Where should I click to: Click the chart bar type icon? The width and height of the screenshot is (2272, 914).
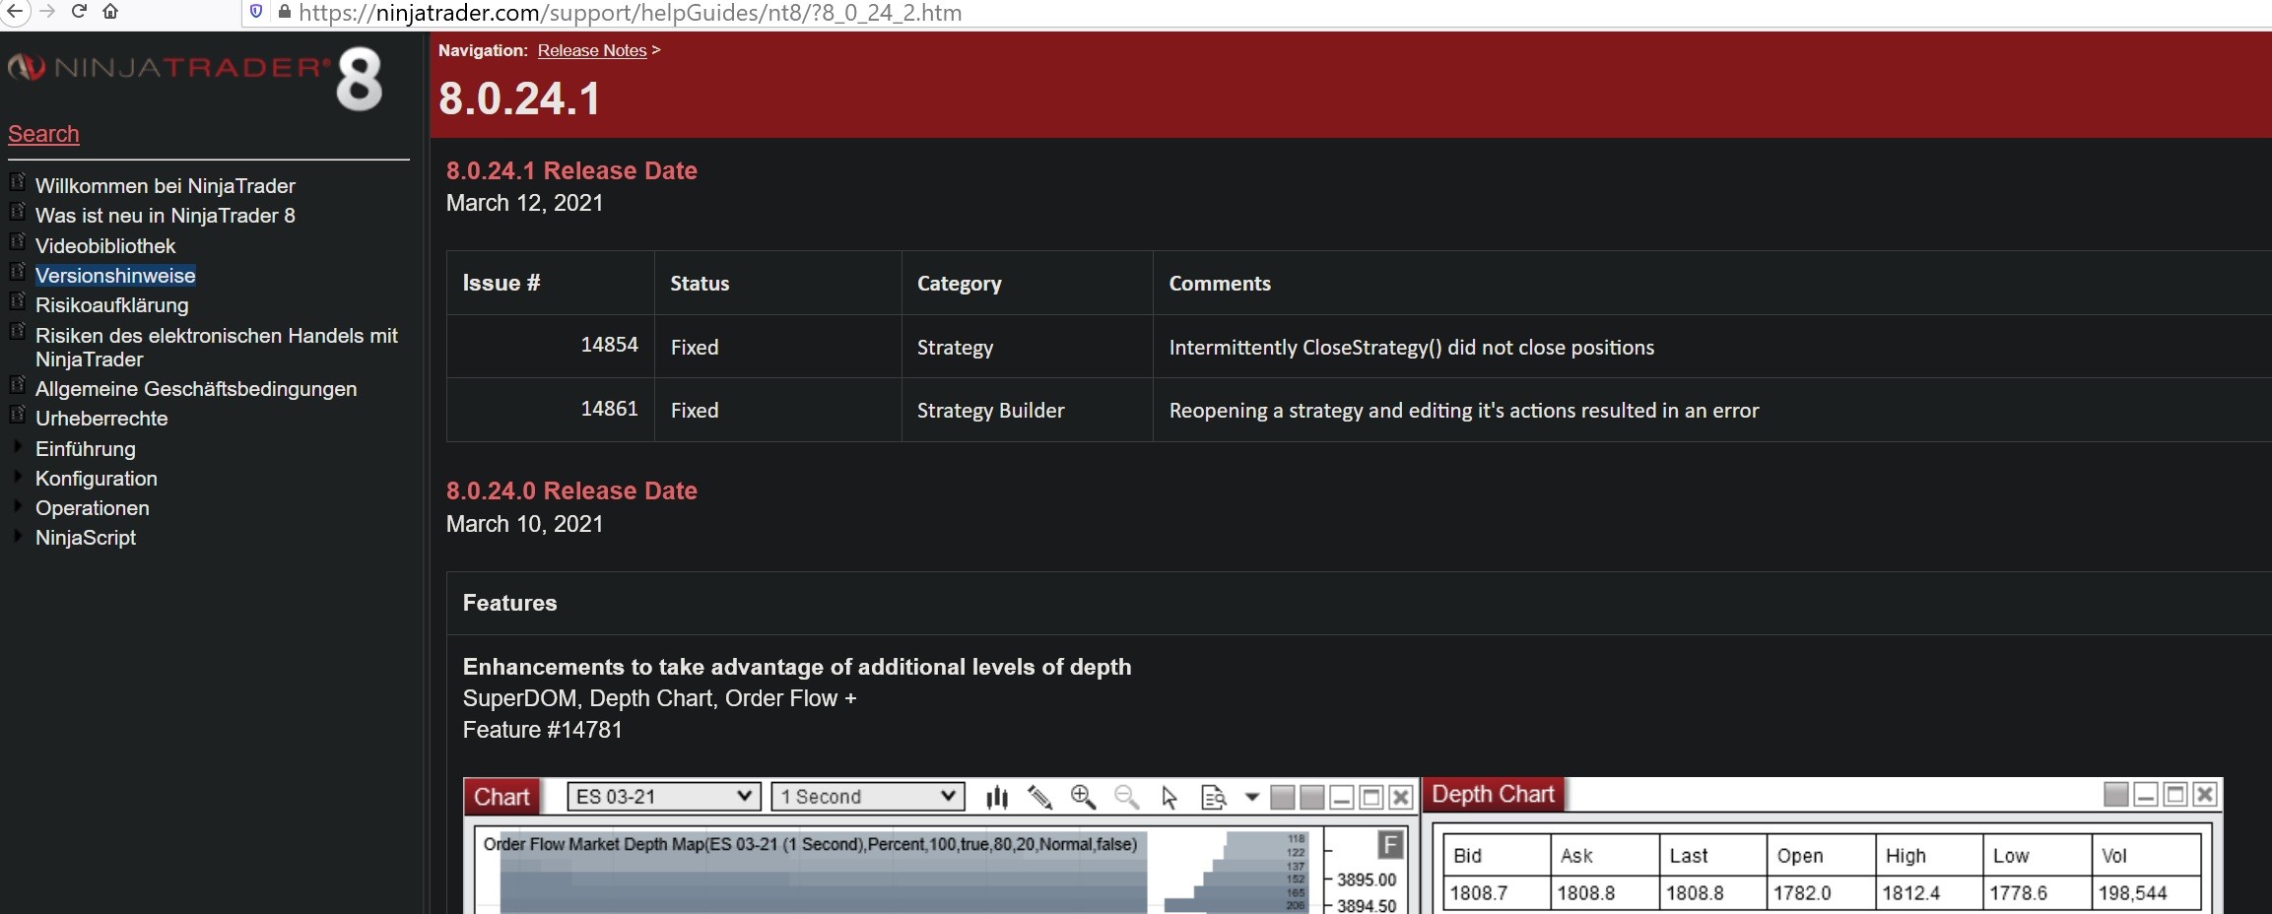tap(997, 797)
